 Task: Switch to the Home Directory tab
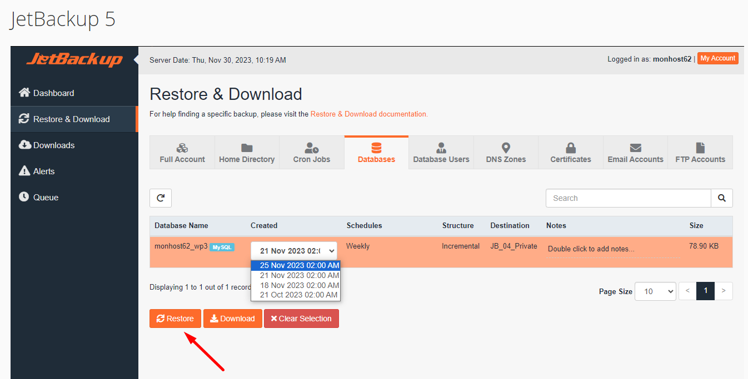pos(247,153)
